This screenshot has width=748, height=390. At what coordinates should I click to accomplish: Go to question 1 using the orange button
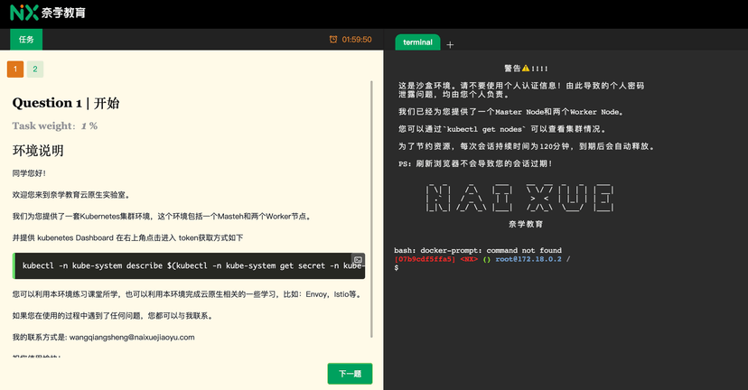click(x=15, y=70)
